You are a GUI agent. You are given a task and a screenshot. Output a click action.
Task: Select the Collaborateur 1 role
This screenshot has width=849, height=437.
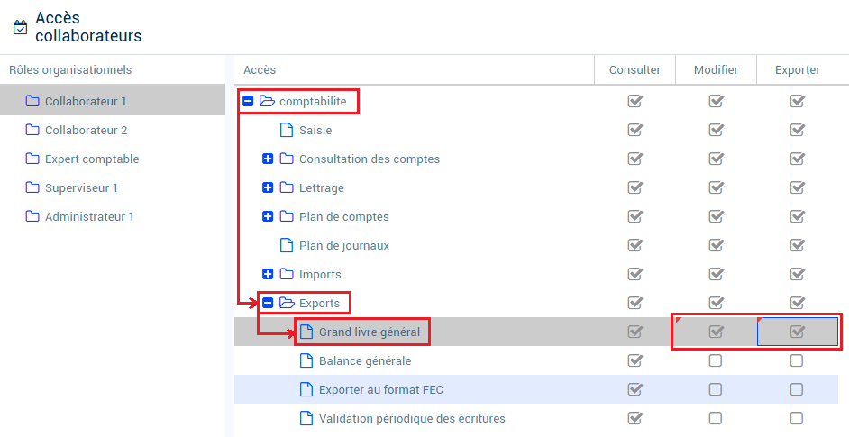click(x=113, y=101)
